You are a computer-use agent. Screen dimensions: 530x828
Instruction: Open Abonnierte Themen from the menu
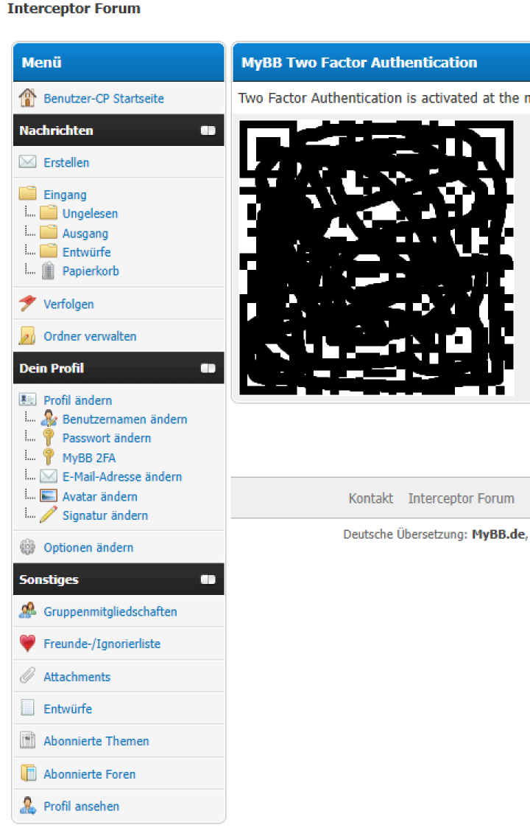pyautogui.click(x=96, y=741)
